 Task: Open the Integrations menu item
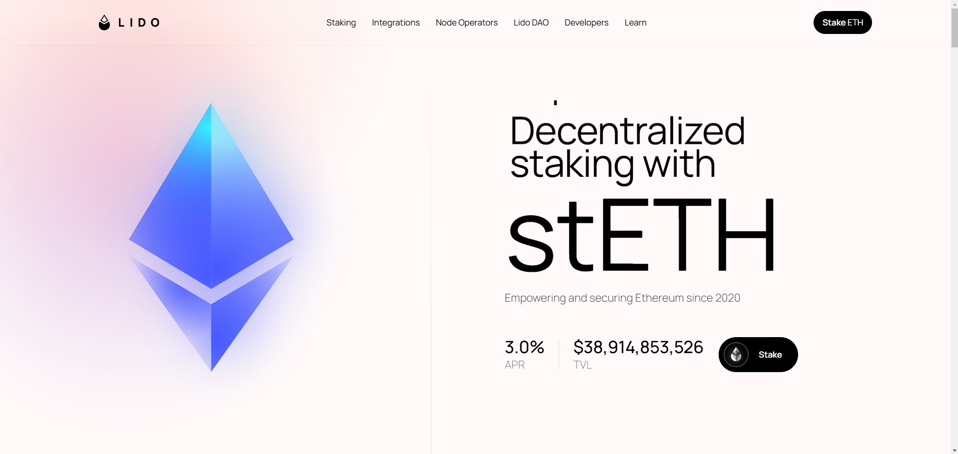coord(396,22)
